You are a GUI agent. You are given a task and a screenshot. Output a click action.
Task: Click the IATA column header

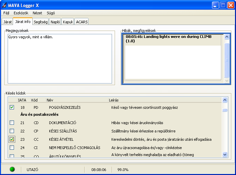(24, 100)
